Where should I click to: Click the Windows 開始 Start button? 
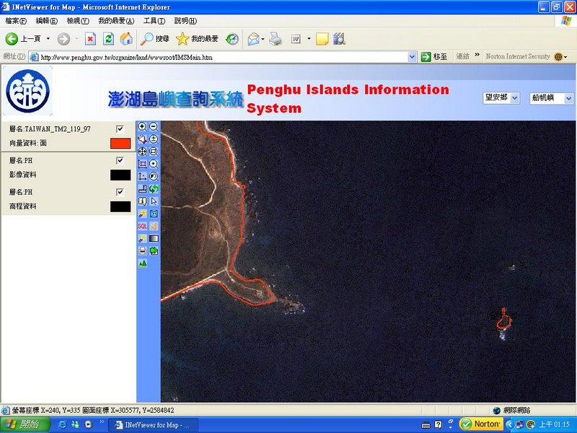[x=25, y=424]
